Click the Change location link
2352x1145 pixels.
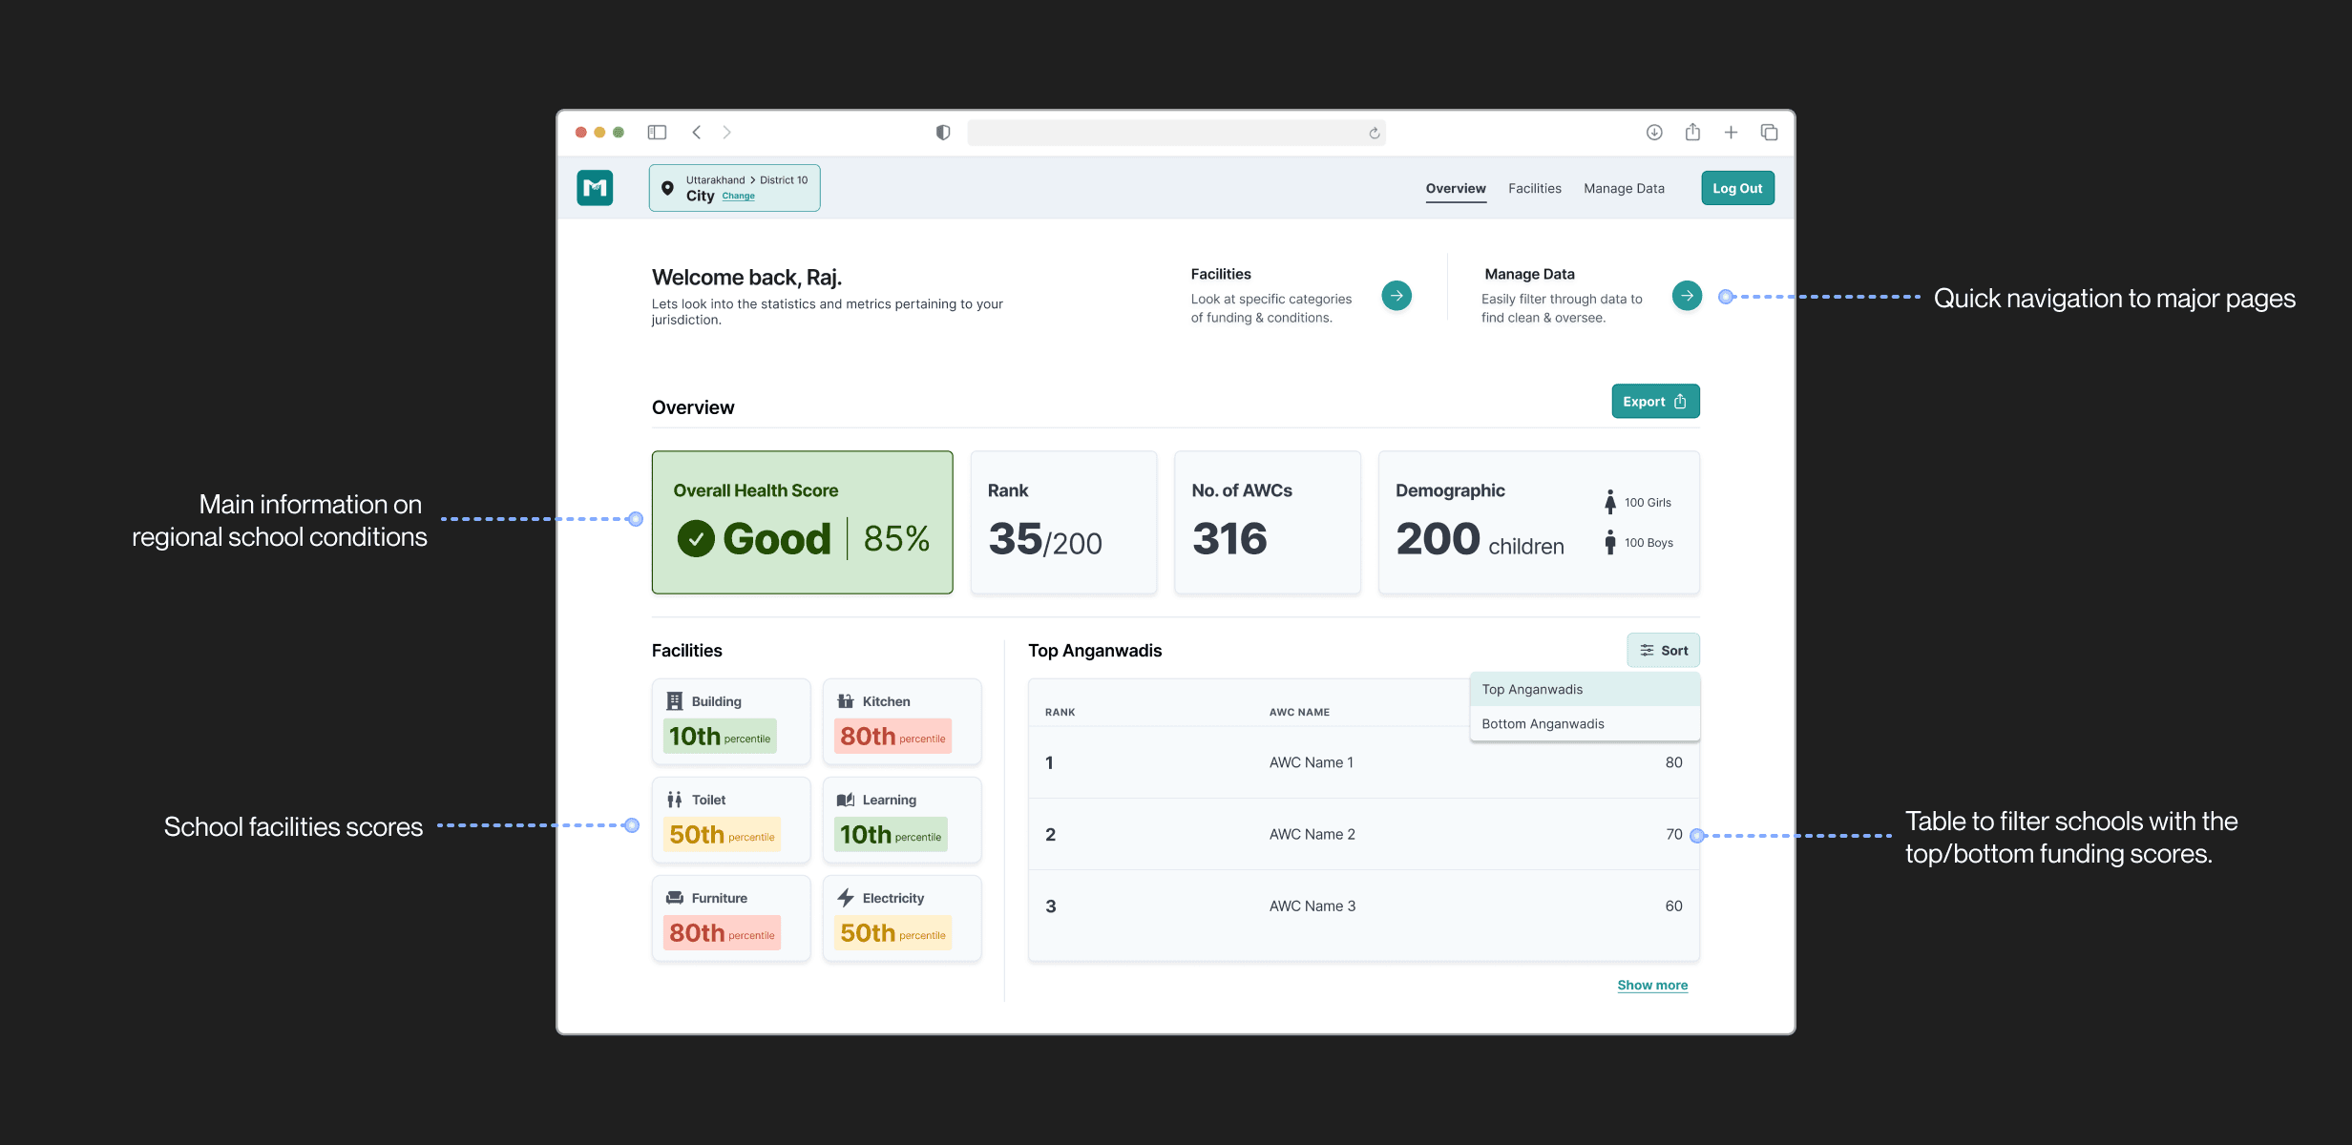click(738, 196)
